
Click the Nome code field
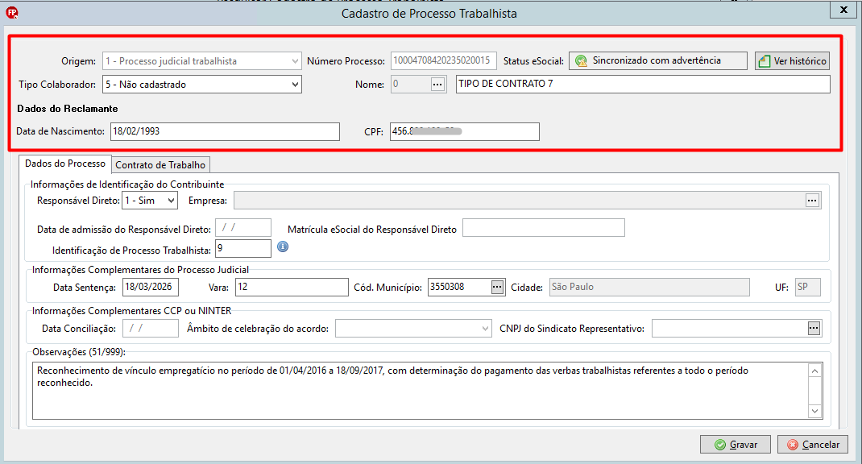pos(409,84)
